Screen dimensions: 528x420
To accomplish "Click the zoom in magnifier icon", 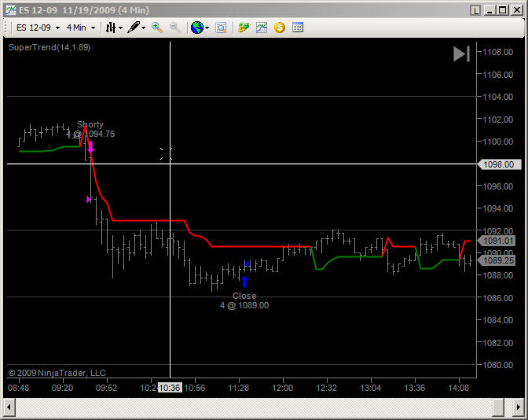I will click(157, 28).
